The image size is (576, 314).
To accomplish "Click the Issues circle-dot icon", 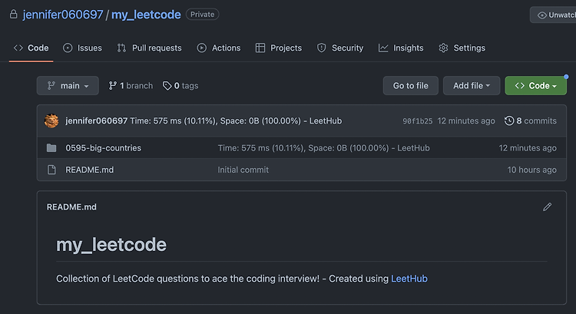I will [x=68, y=48].
